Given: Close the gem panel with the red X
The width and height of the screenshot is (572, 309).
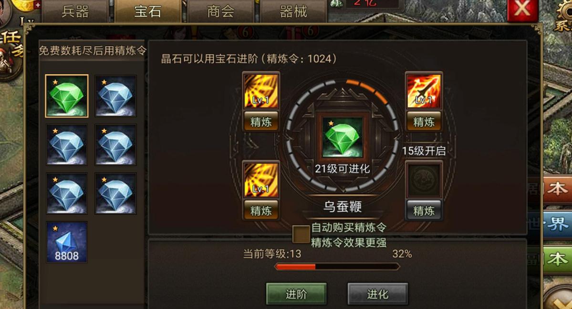Looking at the screenshot, I should pyautogui.click(x=522, y=10).
